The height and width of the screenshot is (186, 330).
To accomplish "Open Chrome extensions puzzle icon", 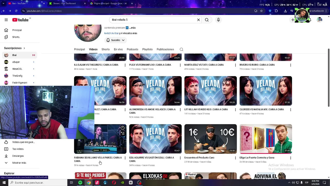I will pos(276,11).
